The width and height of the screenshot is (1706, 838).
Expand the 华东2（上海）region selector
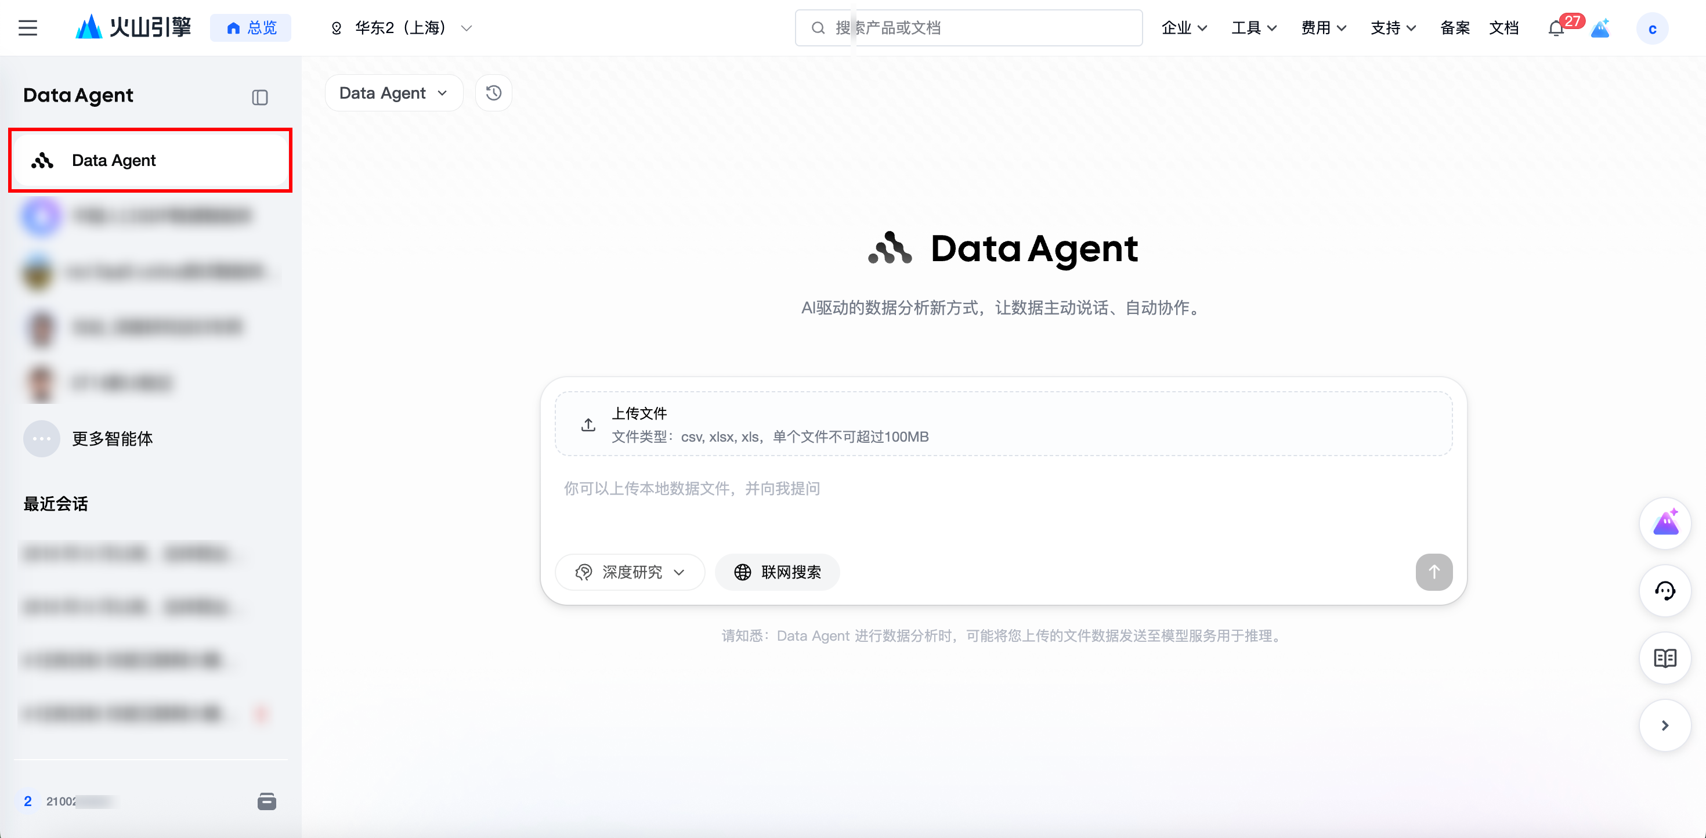[x=402, y=28]
